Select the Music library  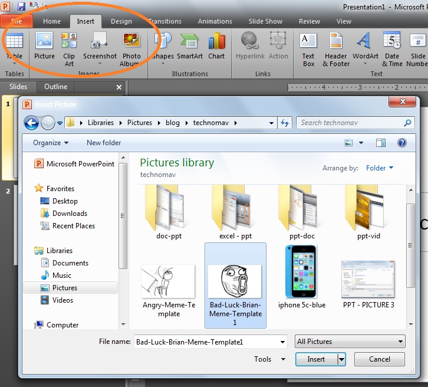[56, 276]
